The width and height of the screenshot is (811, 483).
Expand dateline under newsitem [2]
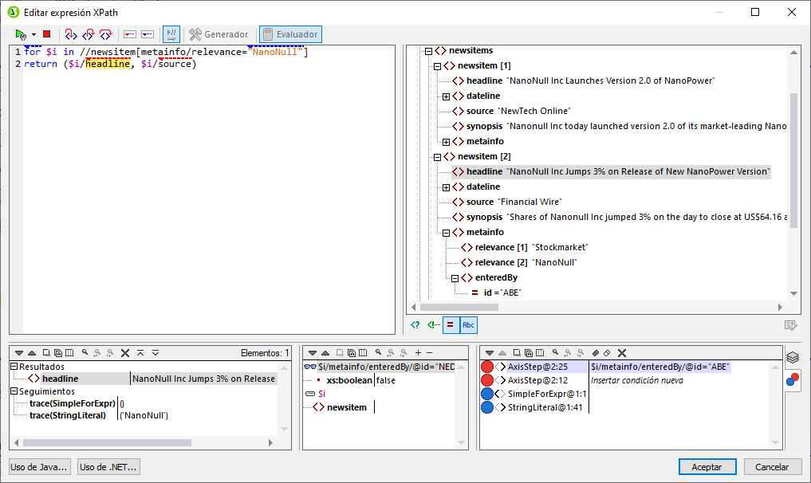pyautogui.click(x=446, y=187)
